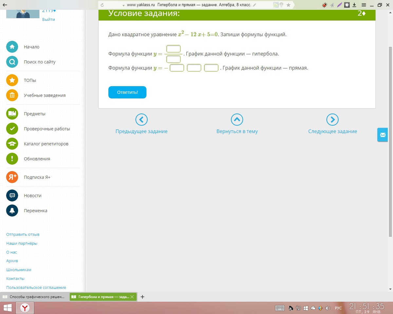Click the Новости speech bubble icon
Image resolution: width=393 pixels, height=314 pixels.
[12, 195]
